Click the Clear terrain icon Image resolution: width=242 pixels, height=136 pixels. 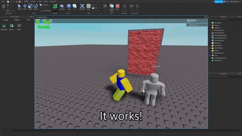19,27
